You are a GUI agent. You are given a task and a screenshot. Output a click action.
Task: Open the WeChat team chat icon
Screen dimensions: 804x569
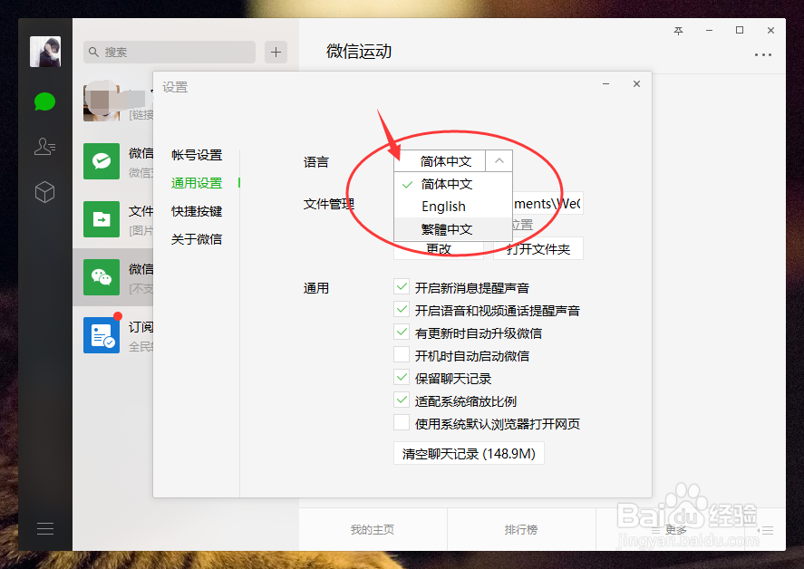point(102,277)
